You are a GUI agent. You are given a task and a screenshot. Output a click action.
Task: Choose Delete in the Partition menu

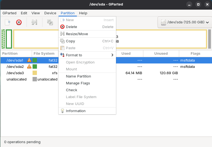click(x=71, y=27)
